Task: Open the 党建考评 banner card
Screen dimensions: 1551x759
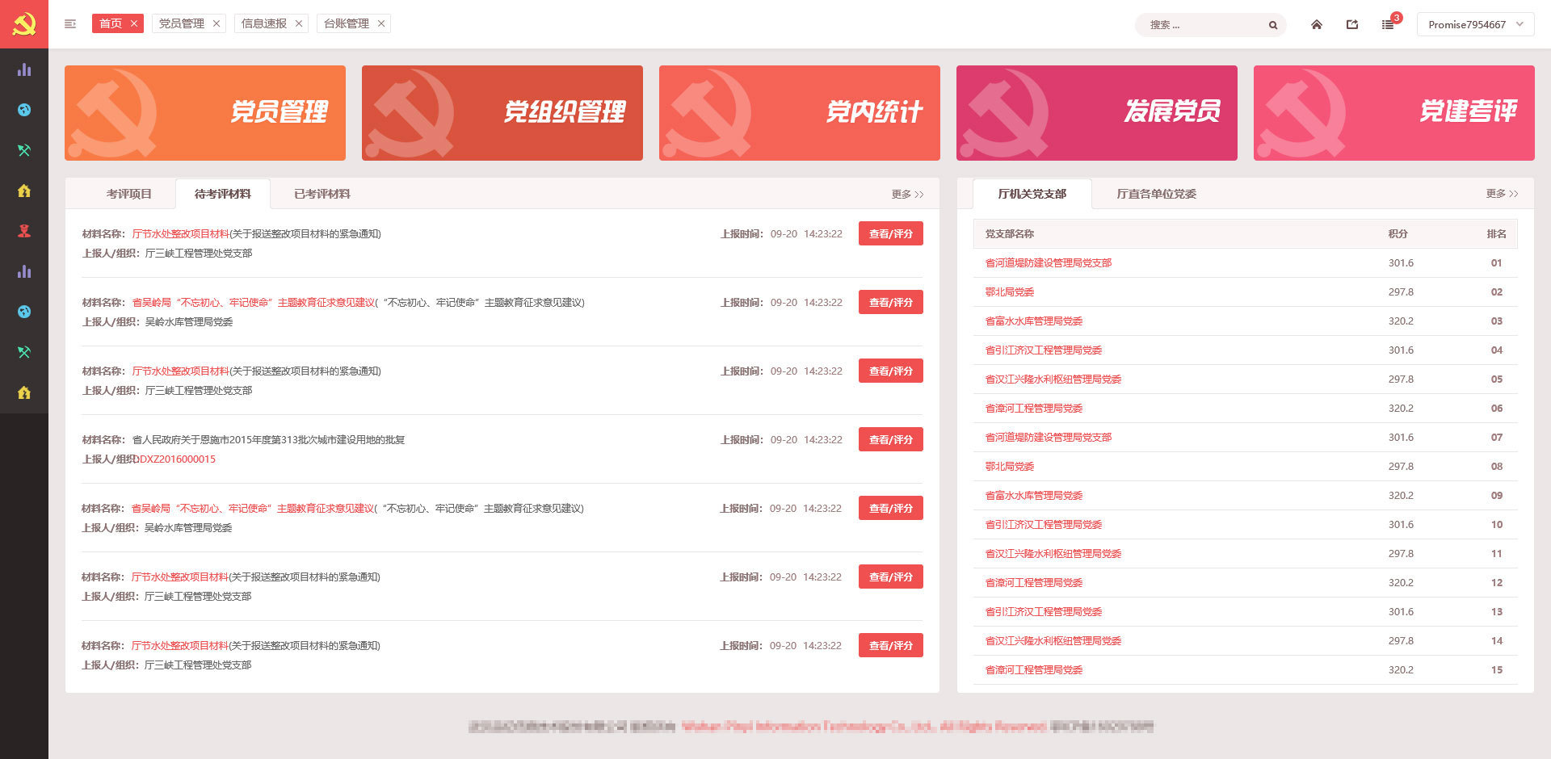Action: pyautogui.click(x=1393, y=113)
